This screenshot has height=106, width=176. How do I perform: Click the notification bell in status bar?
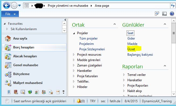79,101
